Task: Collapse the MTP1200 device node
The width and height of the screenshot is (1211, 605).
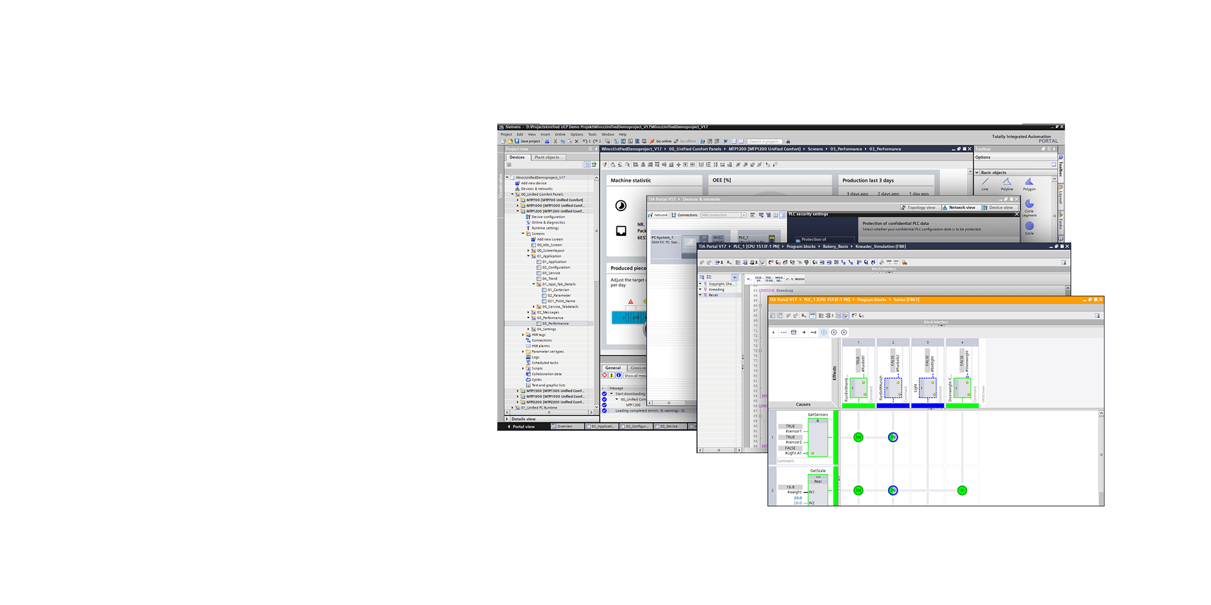Action: click(518, 211)
